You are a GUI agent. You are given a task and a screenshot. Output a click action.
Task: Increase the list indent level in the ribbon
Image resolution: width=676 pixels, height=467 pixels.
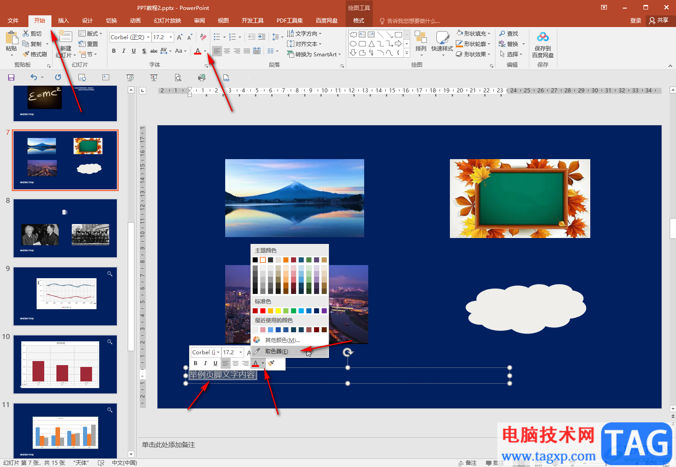point(262,37)
